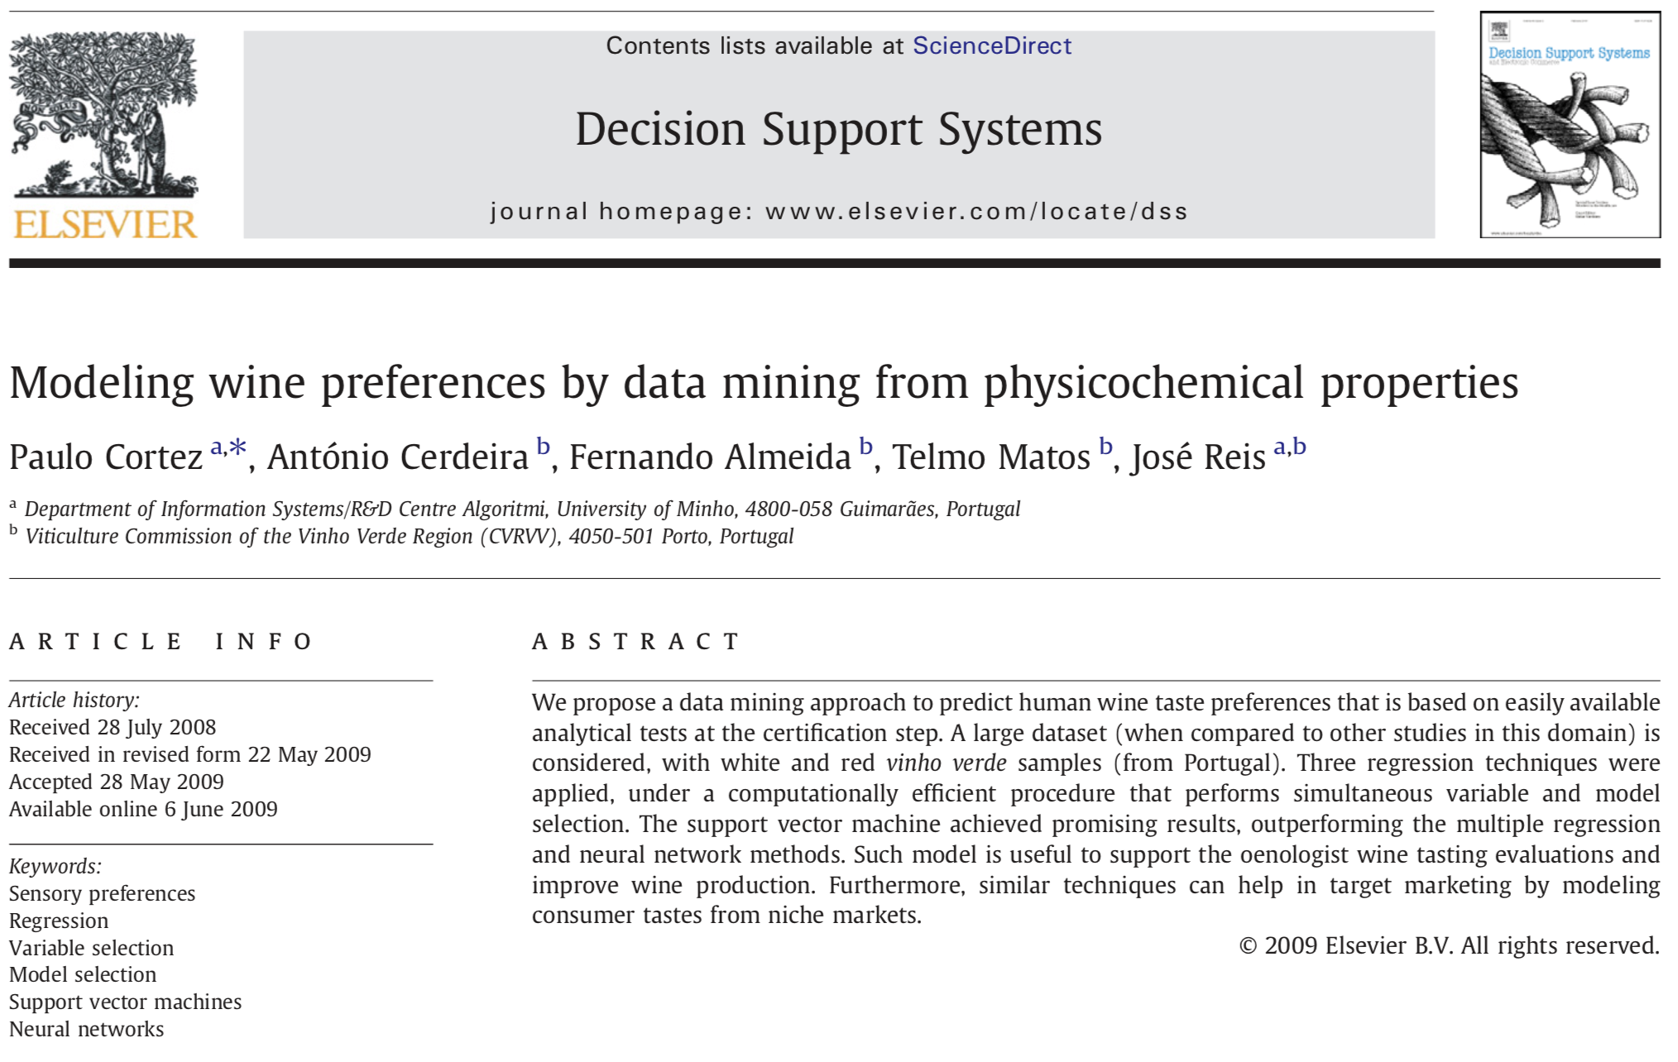Open the Decision Support Systems cover thumbnail
1678x1062 pixels.
pos(1570,125)
